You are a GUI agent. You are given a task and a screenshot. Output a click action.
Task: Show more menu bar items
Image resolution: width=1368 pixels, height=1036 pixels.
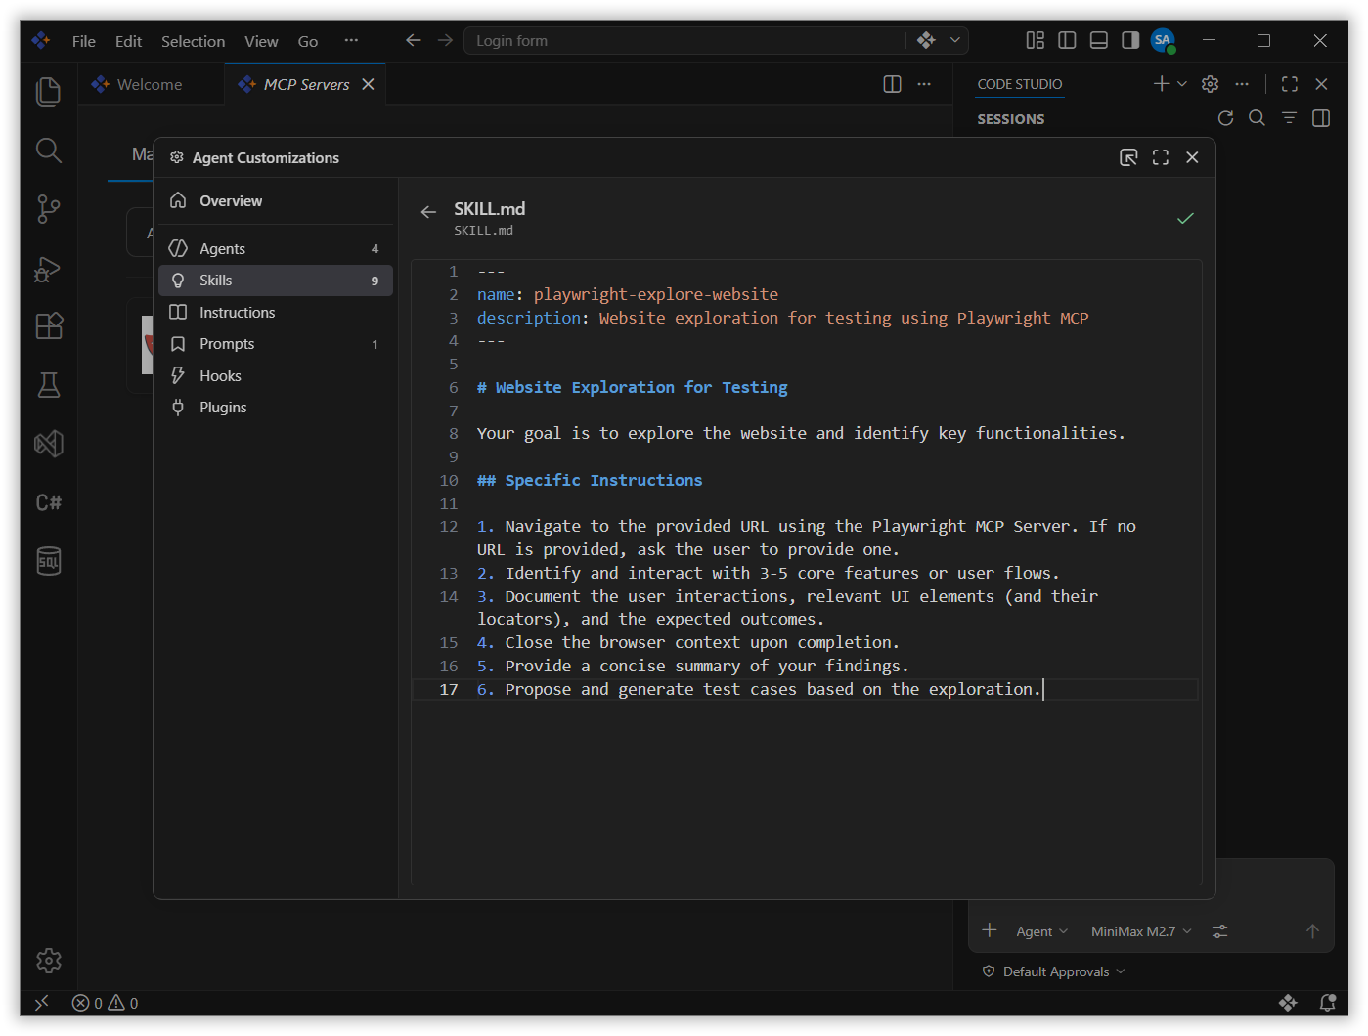pos(351,41)
